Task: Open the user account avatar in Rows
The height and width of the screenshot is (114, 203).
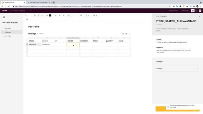Action: point(200,11)
